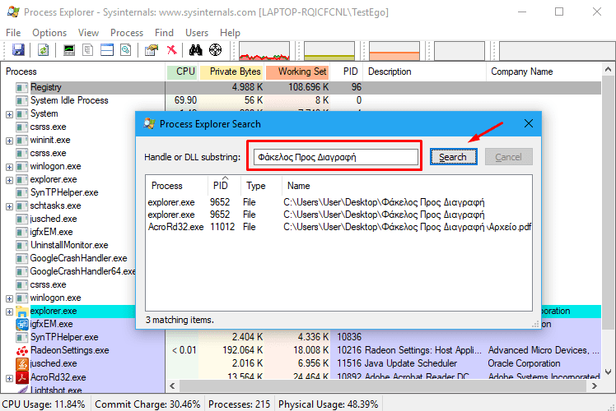Sort by Company Name column header
This screenshot has width=616, height=411.
544,72
